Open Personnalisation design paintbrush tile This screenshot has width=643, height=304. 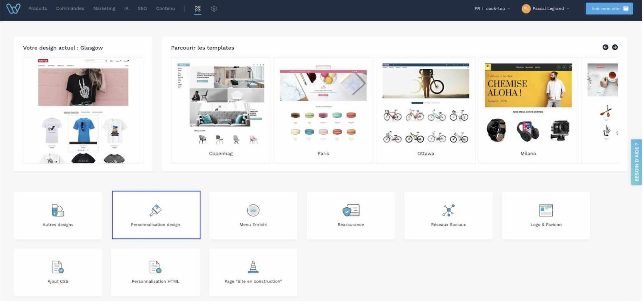tap(156, 215)
